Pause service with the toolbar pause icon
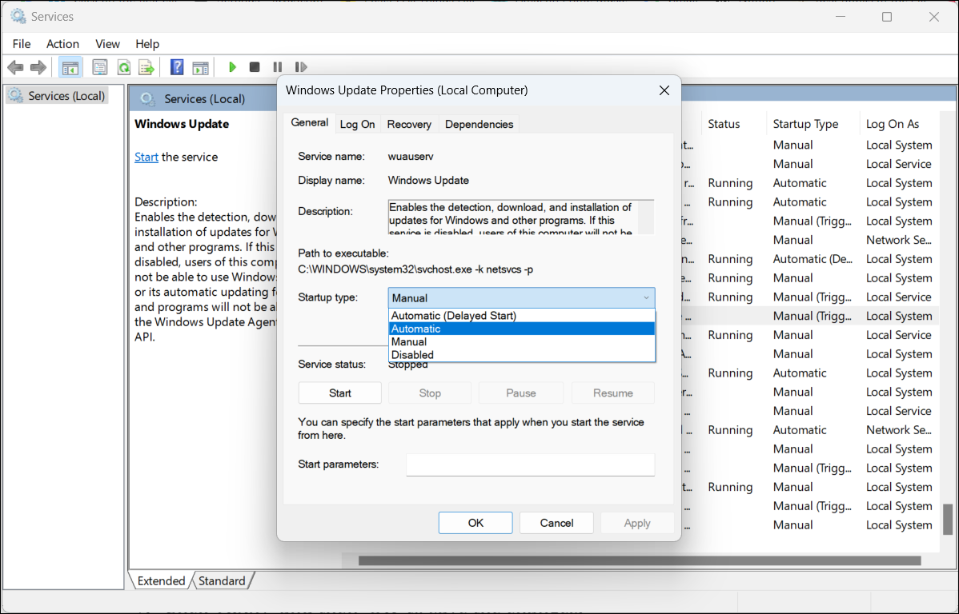Screen dimensions: 959x614 tap(278, 67)
